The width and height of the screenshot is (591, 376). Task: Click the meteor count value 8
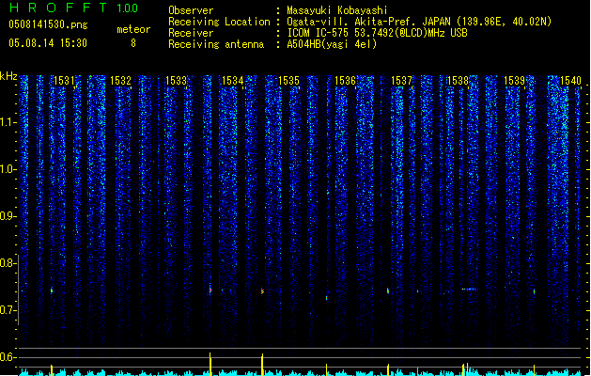point(133,43)
